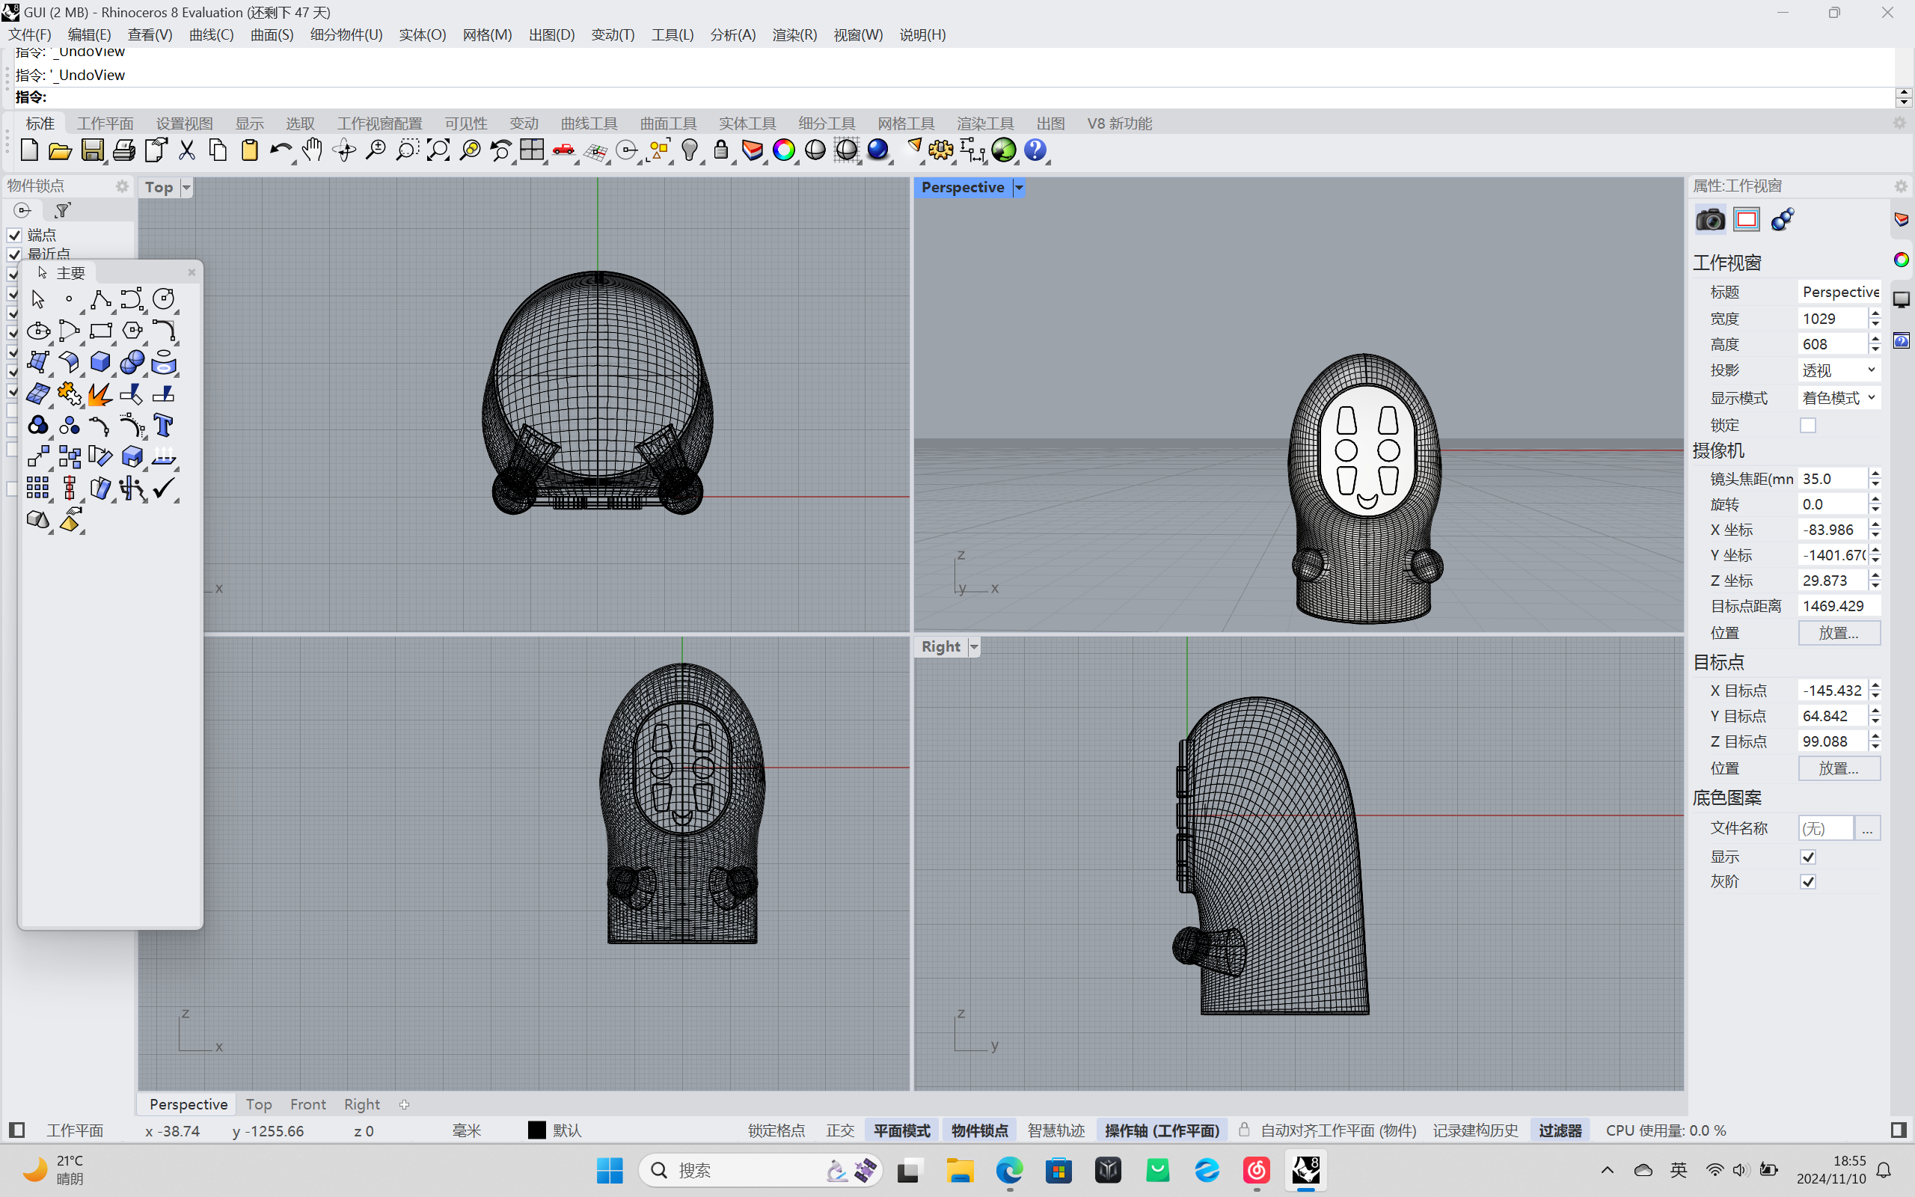1915x1197 pixels.
Task: Switch to the 曲线工具 toolbar tab
Action: click(589, 123)
